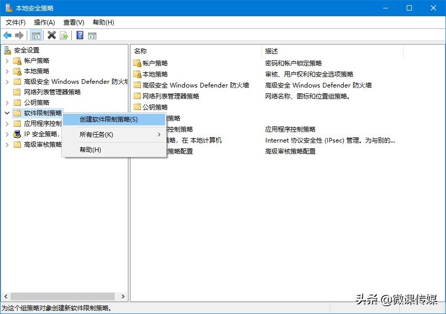The image size is (446, 314).
Task: Open the 帮助(H) menu in menu bar
Action: 103,23
